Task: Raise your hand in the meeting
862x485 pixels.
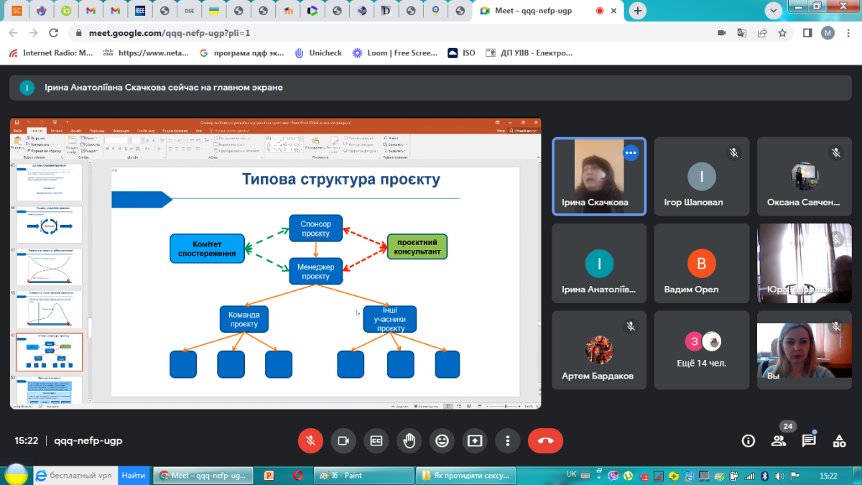Action: (x=409, y=440)
